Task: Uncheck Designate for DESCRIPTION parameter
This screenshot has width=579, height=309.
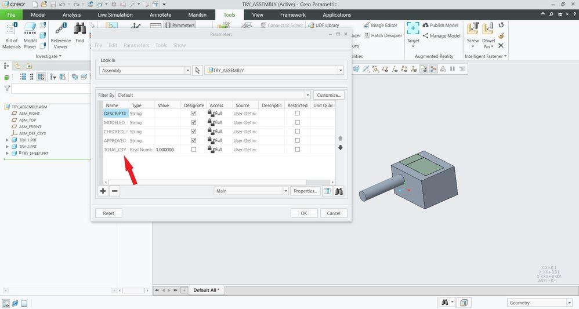Action: point(194,114)
